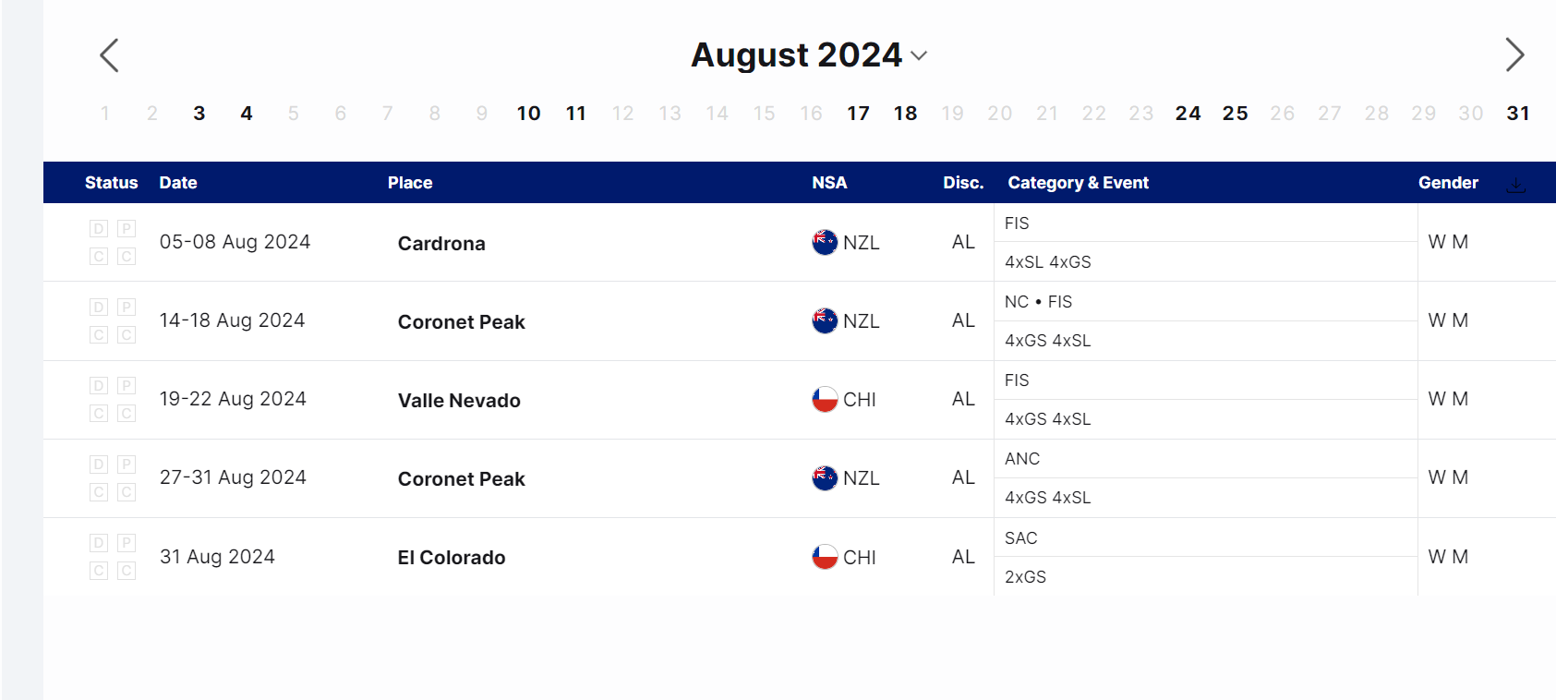Screen dimensions: 1556x700
Task: Open the Valle Nevado event
Action: (459, 401)
